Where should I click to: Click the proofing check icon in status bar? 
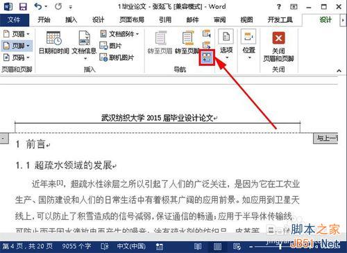coord(105,247)
